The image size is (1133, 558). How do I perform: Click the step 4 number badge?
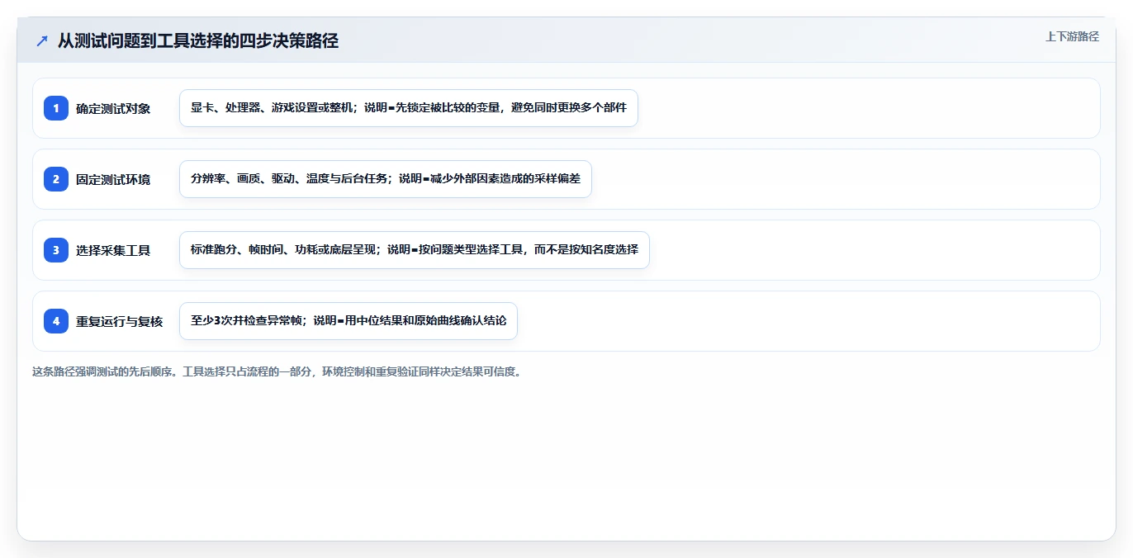[56, 321]
